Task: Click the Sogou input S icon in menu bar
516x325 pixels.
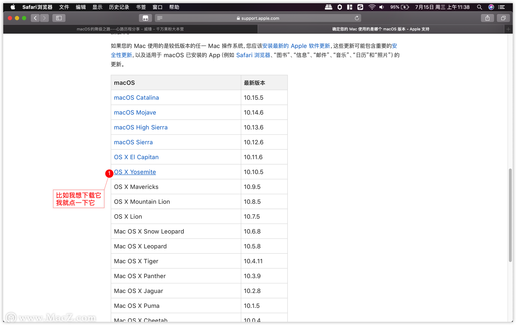Action: 360,7
